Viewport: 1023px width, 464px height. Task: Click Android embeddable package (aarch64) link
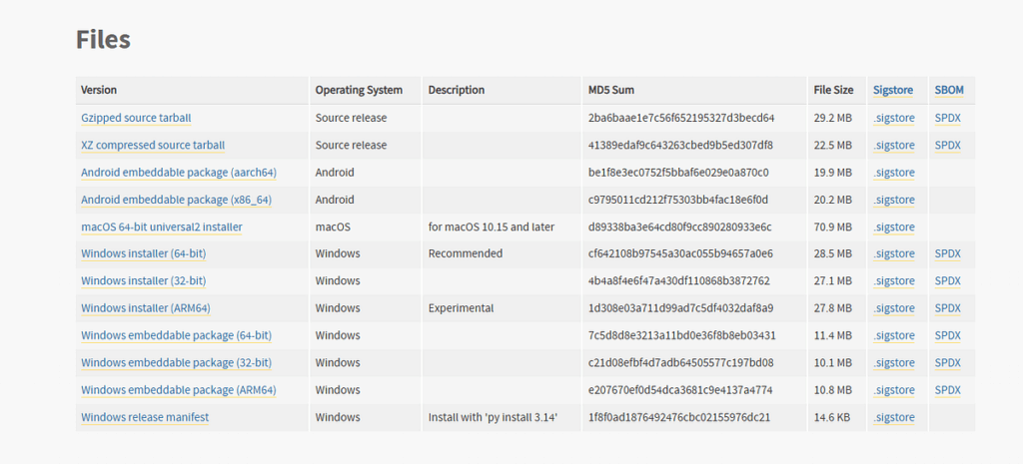(179, 173)
